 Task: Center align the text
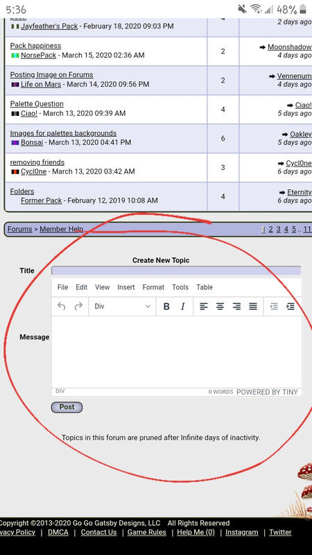pyautogui.click(x=220, y=307)
